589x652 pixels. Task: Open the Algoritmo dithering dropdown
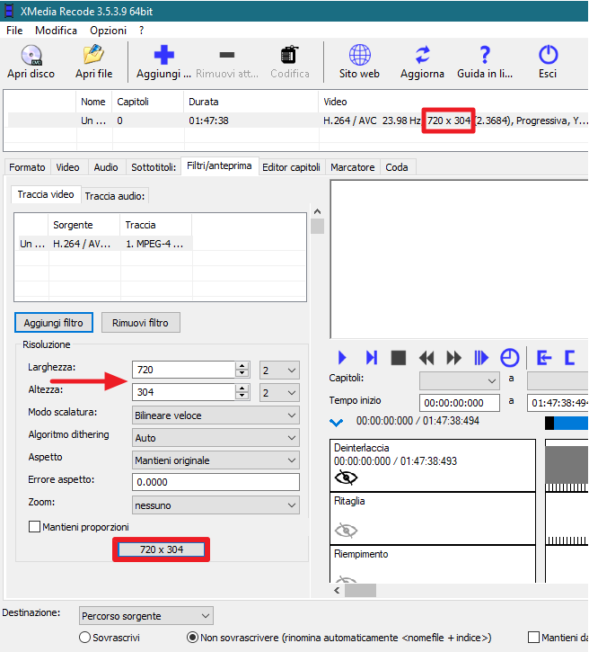[215, 437]
